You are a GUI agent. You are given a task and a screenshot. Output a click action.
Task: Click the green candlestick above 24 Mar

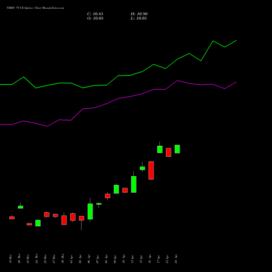[38, 223]
